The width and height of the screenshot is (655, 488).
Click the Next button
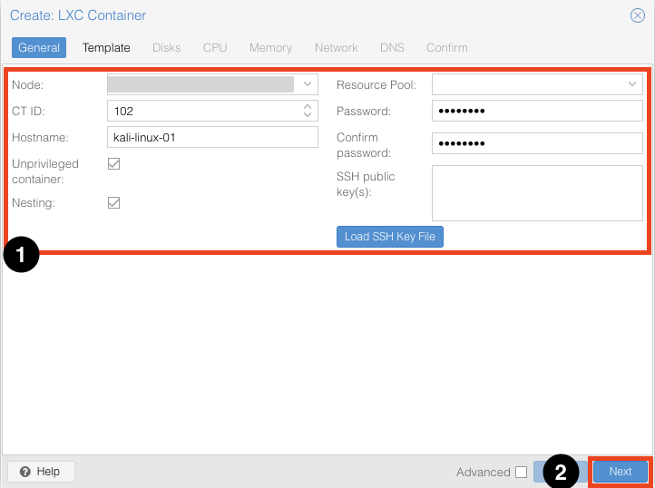coord(621,472)
